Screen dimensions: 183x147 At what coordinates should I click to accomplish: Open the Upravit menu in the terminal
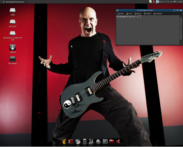(129, 14)
